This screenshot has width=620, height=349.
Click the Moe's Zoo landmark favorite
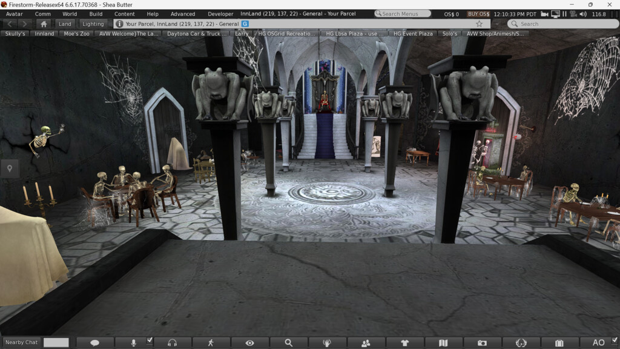pyautogui.click(x=76, y=34)
